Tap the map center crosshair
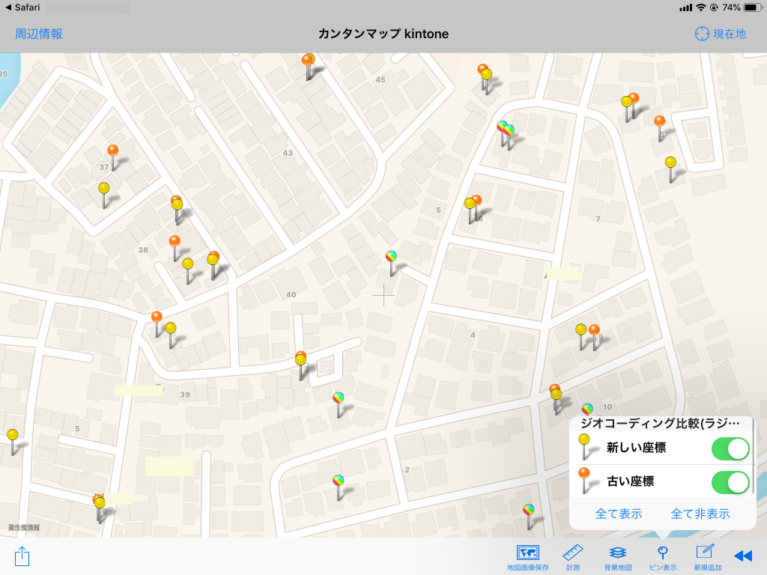767x575 pixels. click(x=383, y=295)
